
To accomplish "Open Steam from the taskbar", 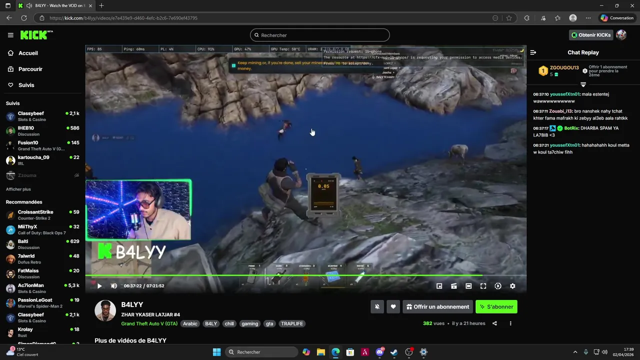I will (394, 352).
